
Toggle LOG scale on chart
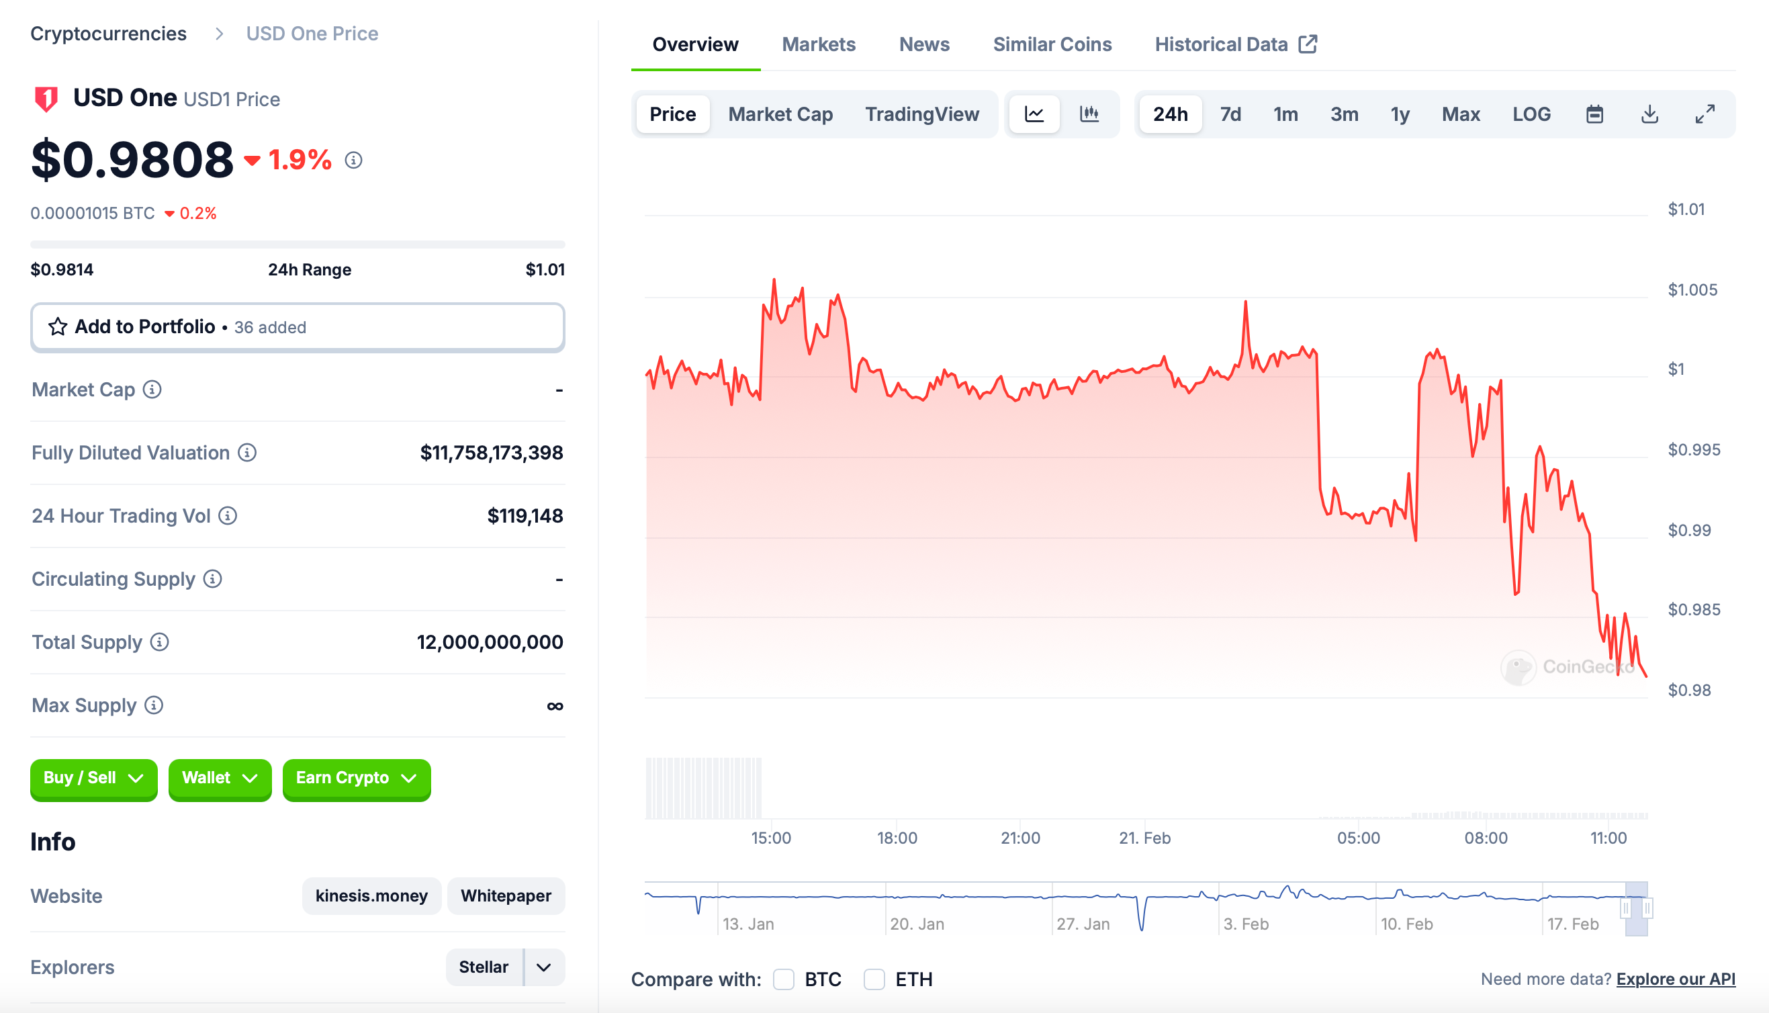[1531, 114]
